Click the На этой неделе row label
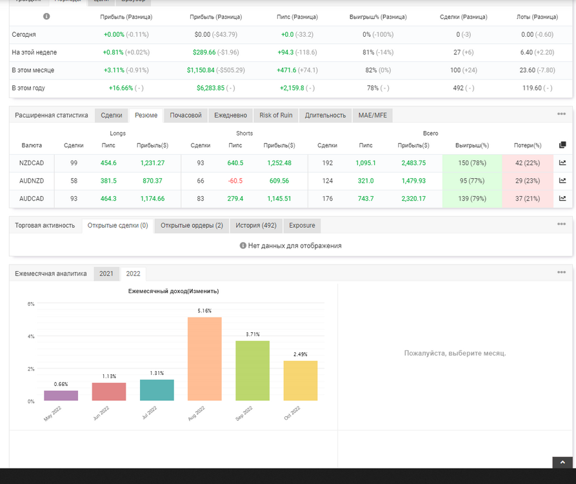Viewport: 576px width, 484px height. click(34, 52)
